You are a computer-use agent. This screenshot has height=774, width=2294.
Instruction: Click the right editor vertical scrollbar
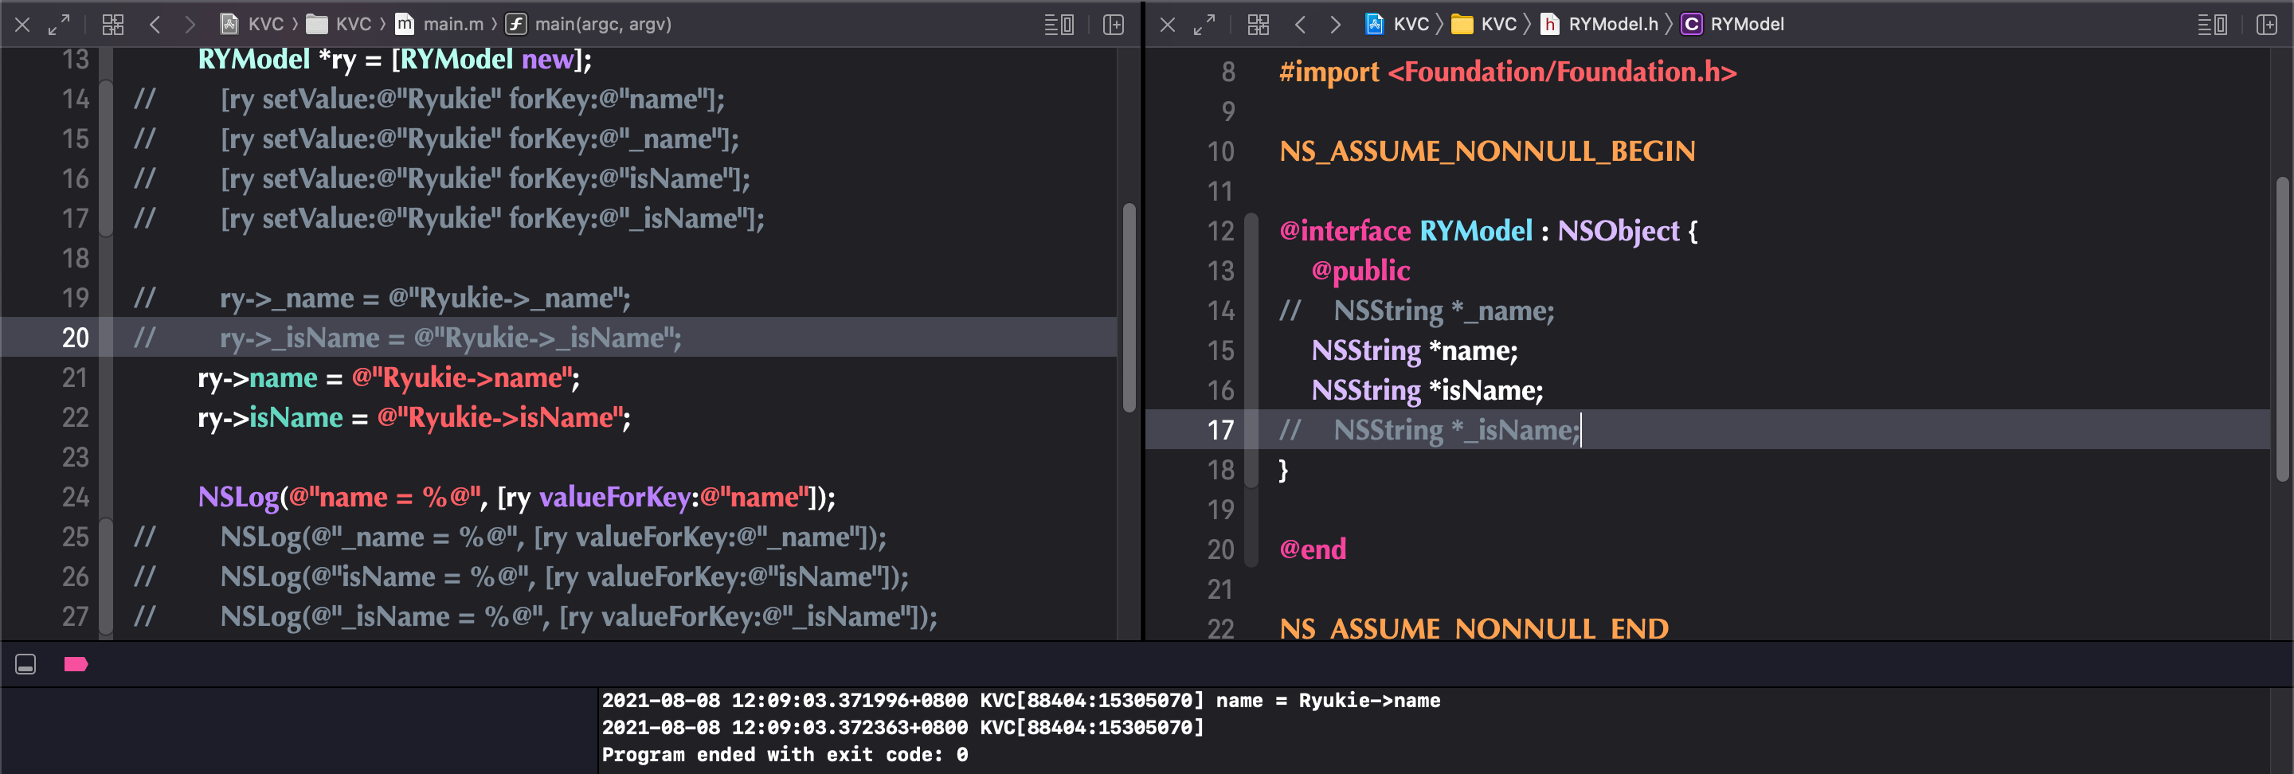[2282, 330]
